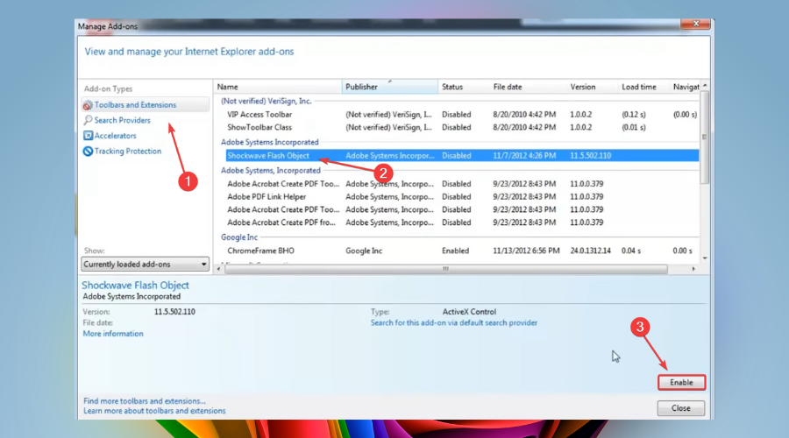Viewport: 789px width, 438px height.
Task: Click 11/7/2012 4:26 PM file date
Action: (524, 156)
